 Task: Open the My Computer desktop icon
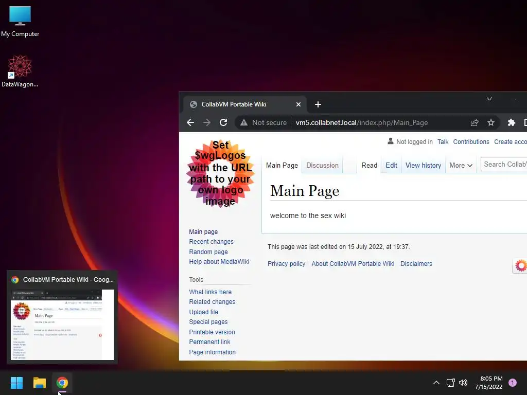pos(20,21)
